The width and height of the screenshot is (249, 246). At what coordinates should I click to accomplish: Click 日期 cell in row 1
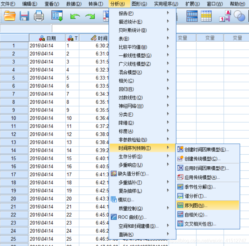[47, 46]
